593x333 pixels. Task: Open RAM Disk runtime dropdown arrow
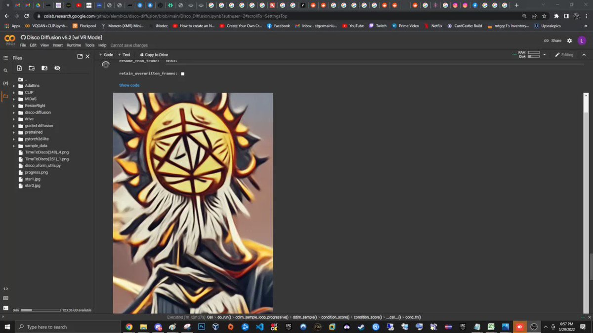coord(544,54)
